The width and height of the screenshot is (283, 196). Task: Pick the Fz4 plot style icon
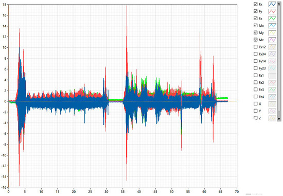click(x=272, y=97)
